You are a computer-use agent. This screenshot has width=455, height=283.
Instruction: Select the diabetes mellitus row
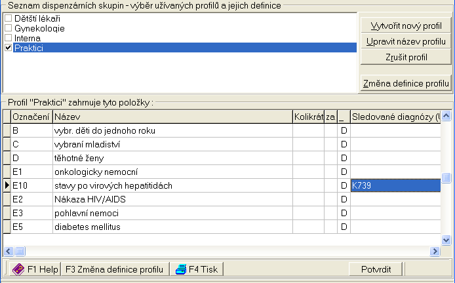(172, 227)
